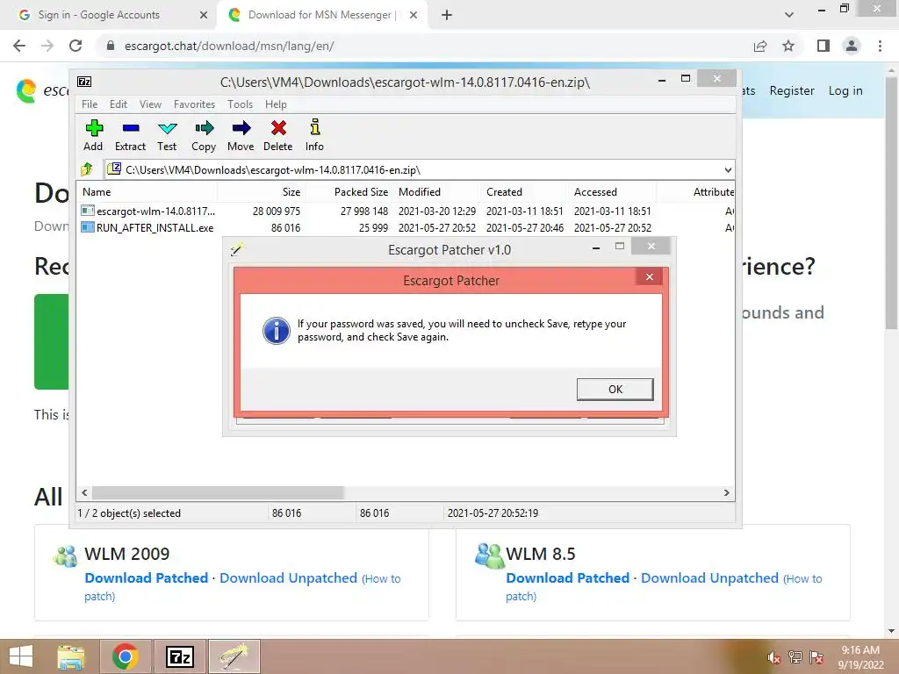The width and height of the screenshot is (899, 674).
Task: Choose the Move tool in 7-Zip
Action: tap(241, 135)
